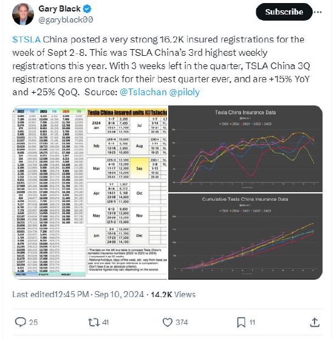The height and width of the screenshot is (339, 334).
Task: Open the insured units spreadsheet image
Action: pos(90,192)
